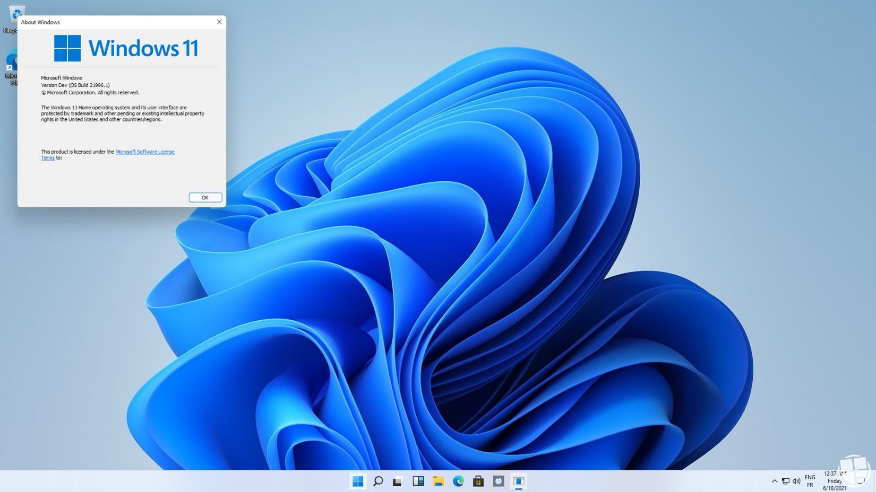Switch input language with the ENG FR indicator
The image size is (876, 492).
809,481
